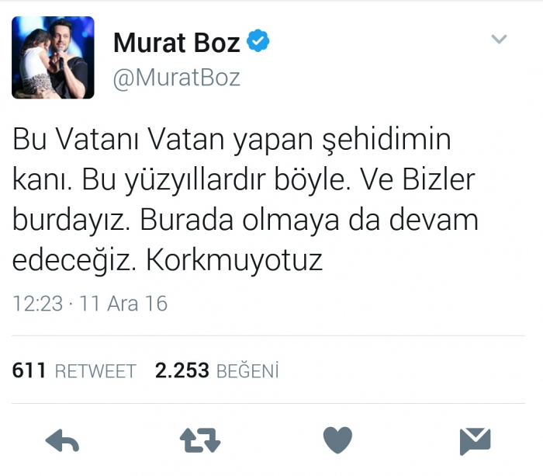
Task: Click the 11 Ara 16 date
Action: (123, 304)
